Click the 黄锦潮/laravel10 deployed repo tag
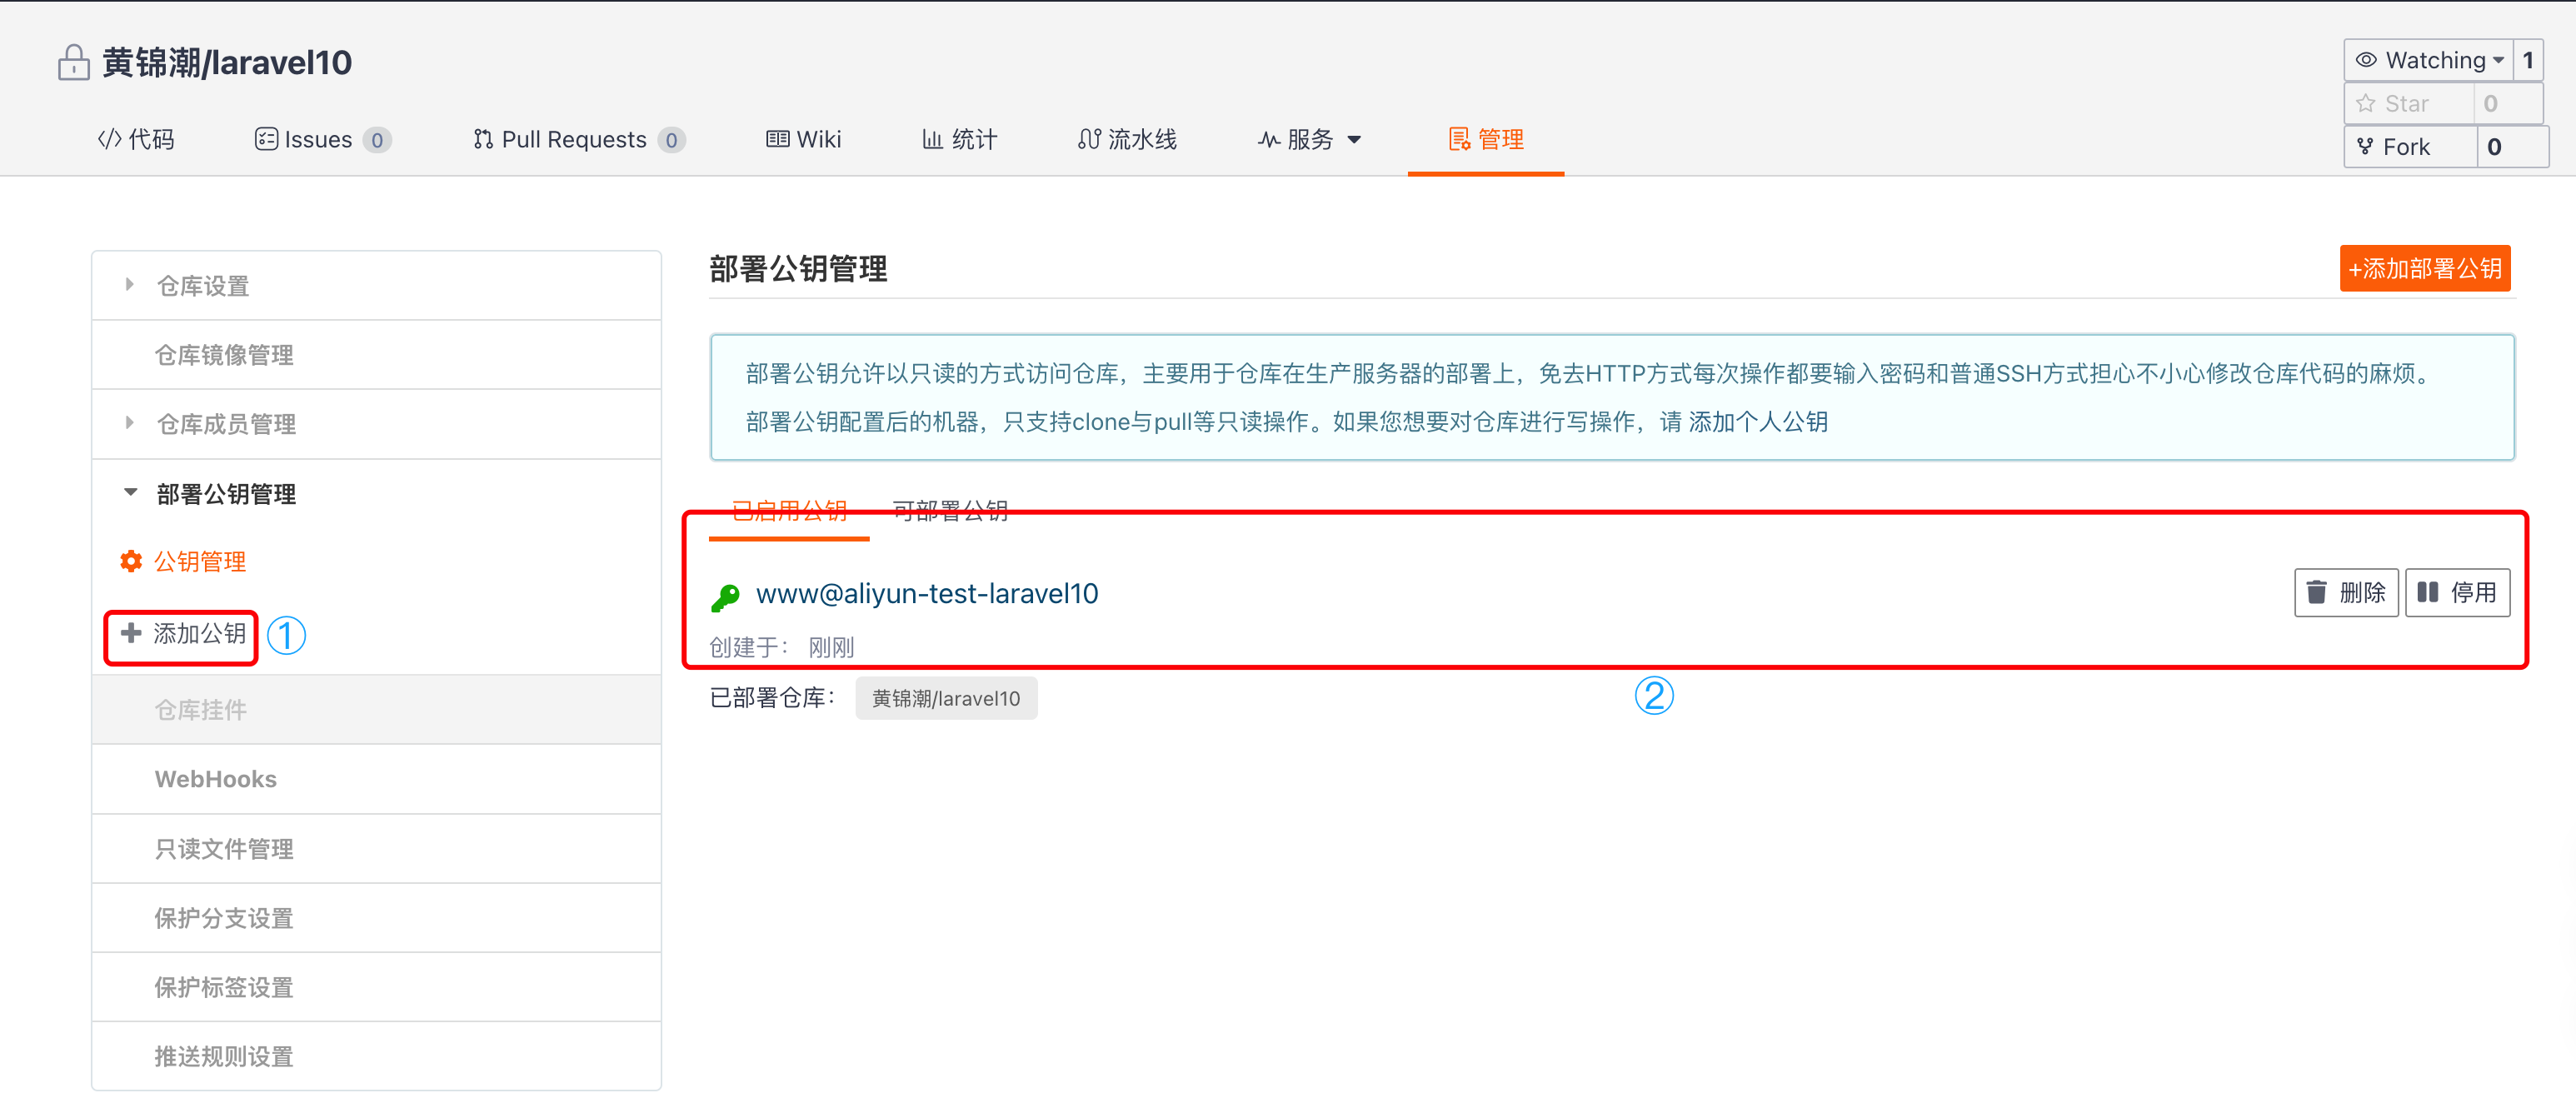The height and width of the screenshot is (1113, 2576). (x=946, y=697)
